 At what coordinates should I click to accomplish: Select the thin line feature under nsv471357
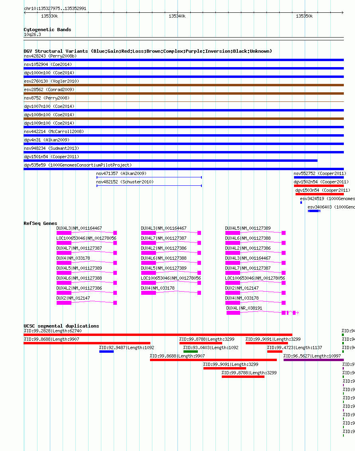[149, 177]
